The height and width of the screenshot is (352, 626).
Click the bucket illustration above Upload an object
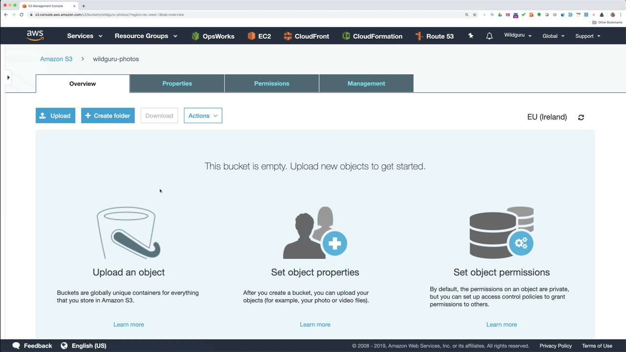pyautogui.click(x=129, y=233)
